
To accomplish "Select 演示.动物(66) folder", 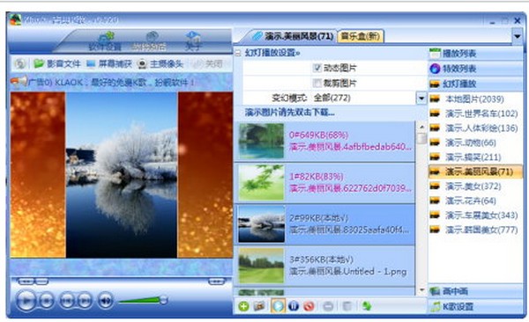I will tap(474, 143).
